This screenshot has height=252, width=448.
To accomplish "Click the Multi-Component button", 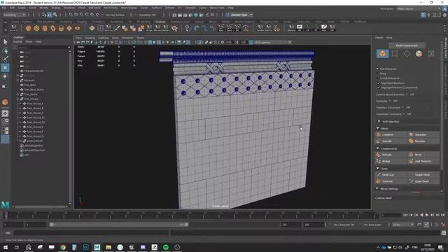I will point(407,45).
